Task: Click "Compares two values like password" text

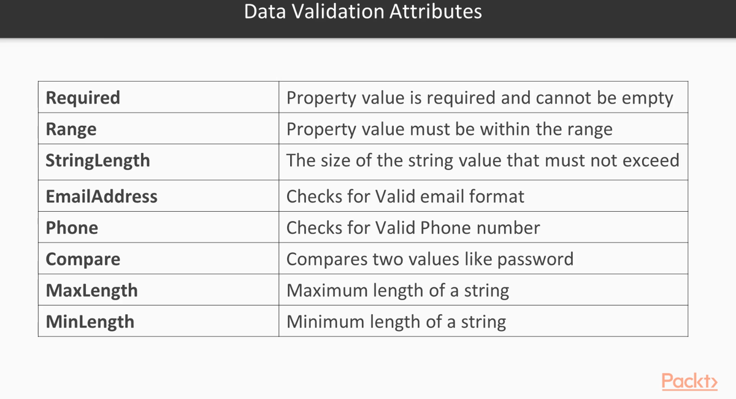Action: coord(430,259)
